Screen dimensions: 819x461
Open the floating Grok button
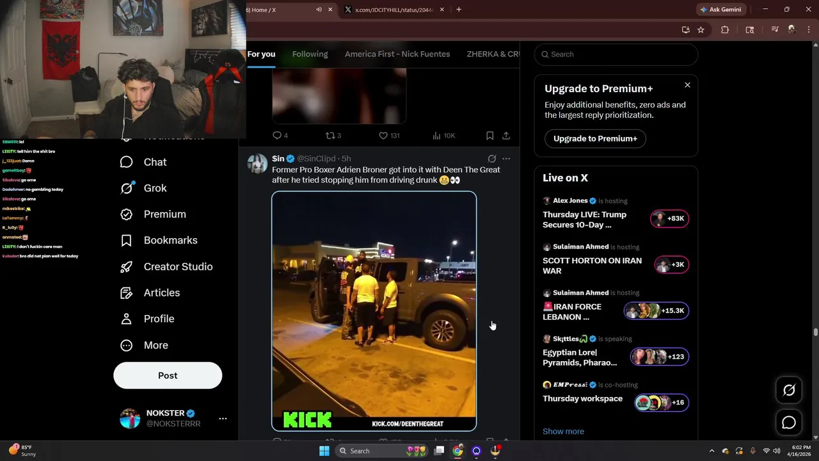[789, 390]
